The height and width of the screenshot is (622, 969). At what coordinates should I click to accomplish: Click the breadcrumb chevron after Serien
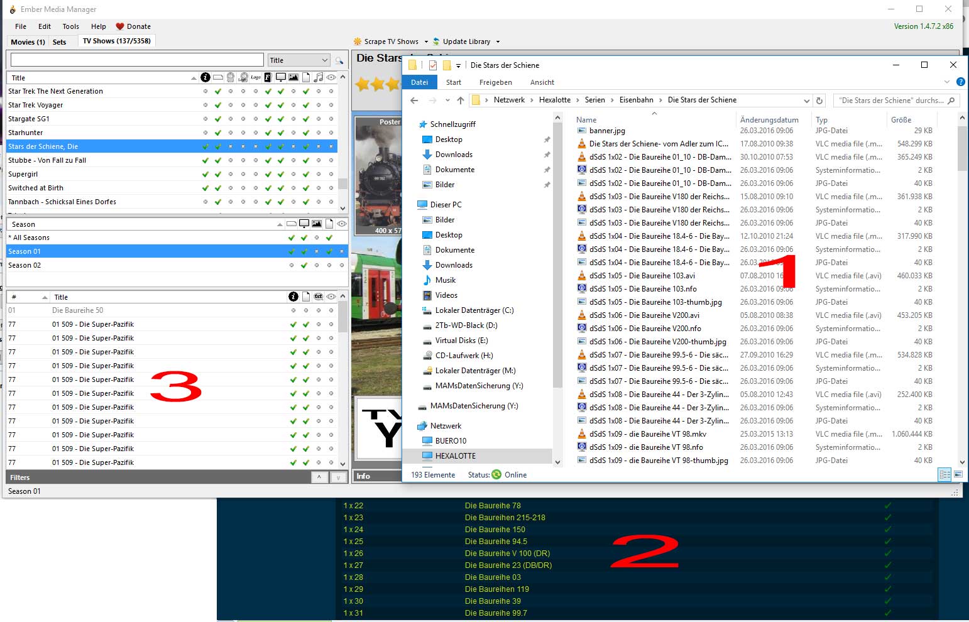tap(612, 100)
